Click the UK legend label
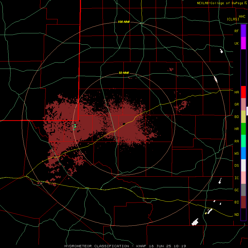The width and height of the screenshot is (248, 248). [236, 43]
